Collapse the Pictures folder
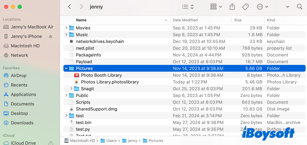 66,68
